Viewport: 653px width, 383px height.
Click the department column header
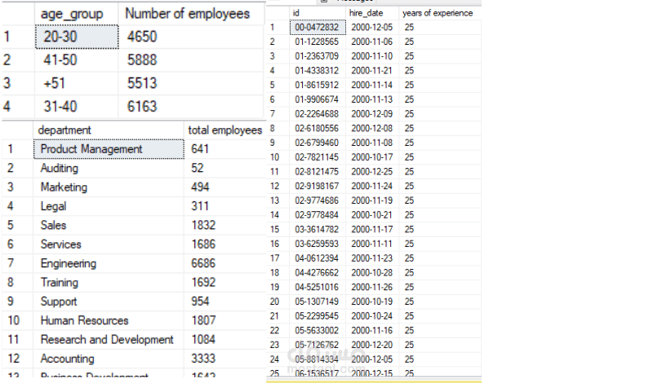109,130
